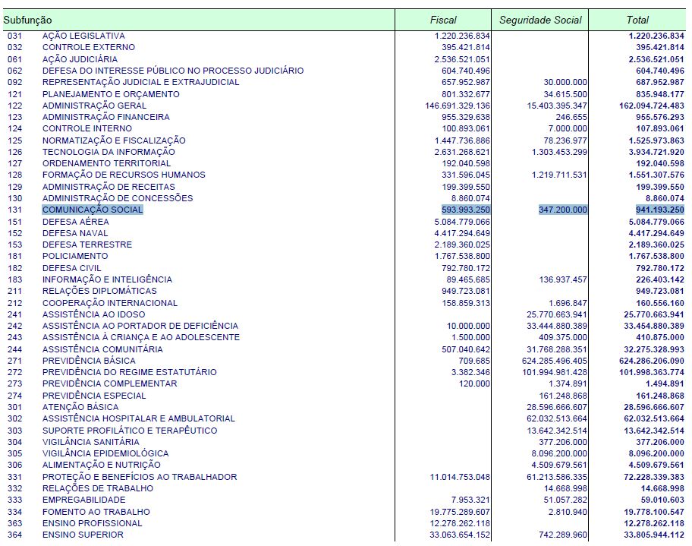This screenshot has width=692, height=546.
Task: Select VIGILÂNCIA EPIDEMIOLÓGICA label
Action: pos(105,453)
